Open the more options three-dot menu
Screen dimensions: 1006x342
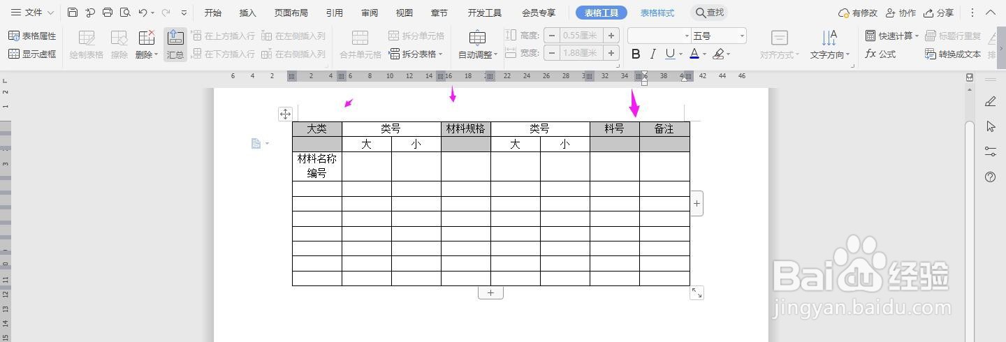[972, 13]
